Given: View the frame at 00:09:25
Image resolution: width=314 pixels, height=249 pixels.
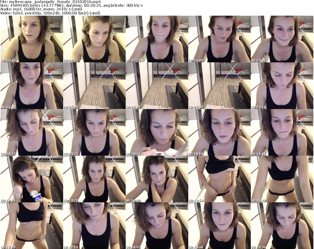Looking at the screenshot, I should [94, 132].
